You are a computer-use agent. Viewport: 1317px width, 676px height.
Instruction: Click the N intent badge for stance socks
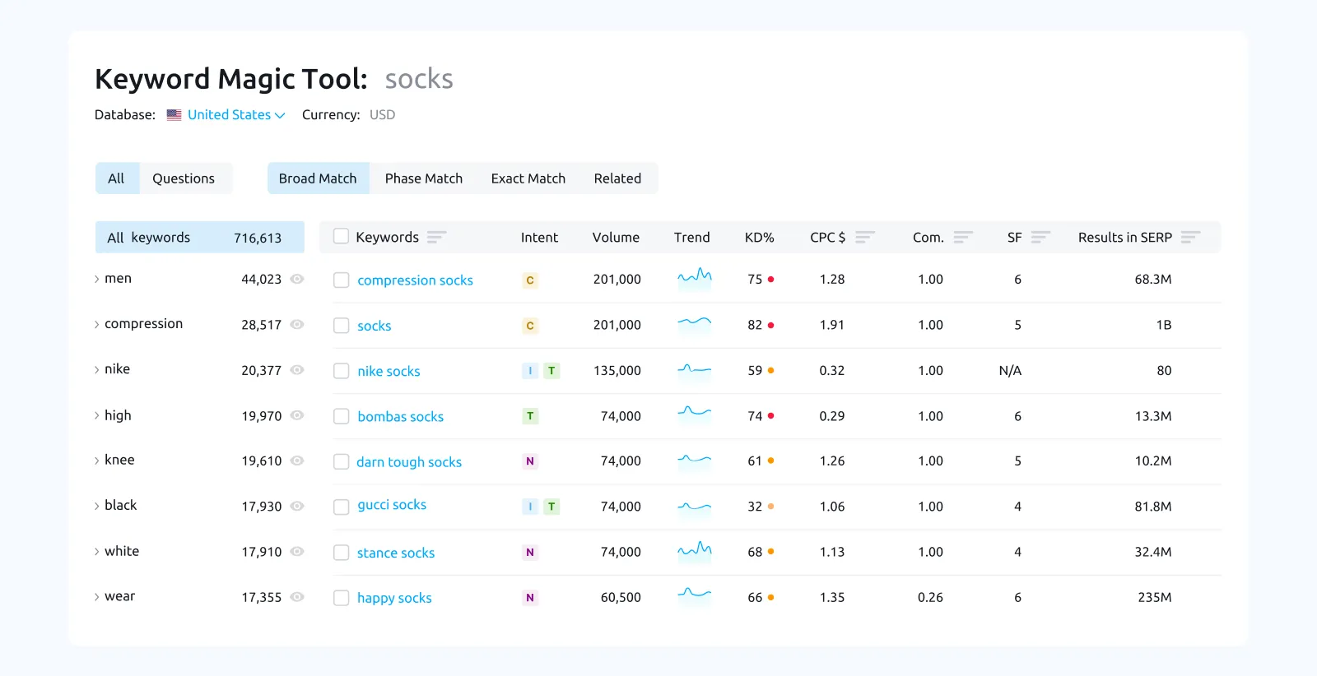(530, 553)
